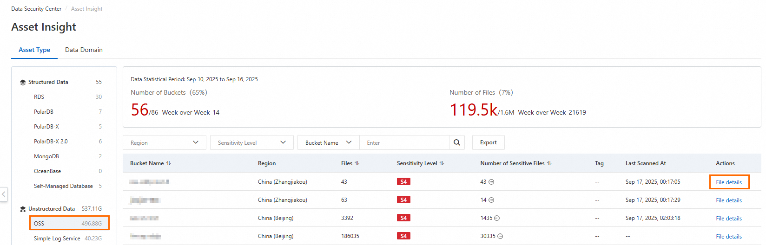The image size is (766, 245).
Task: Click the Export button
Action: [x=488, y=142]
